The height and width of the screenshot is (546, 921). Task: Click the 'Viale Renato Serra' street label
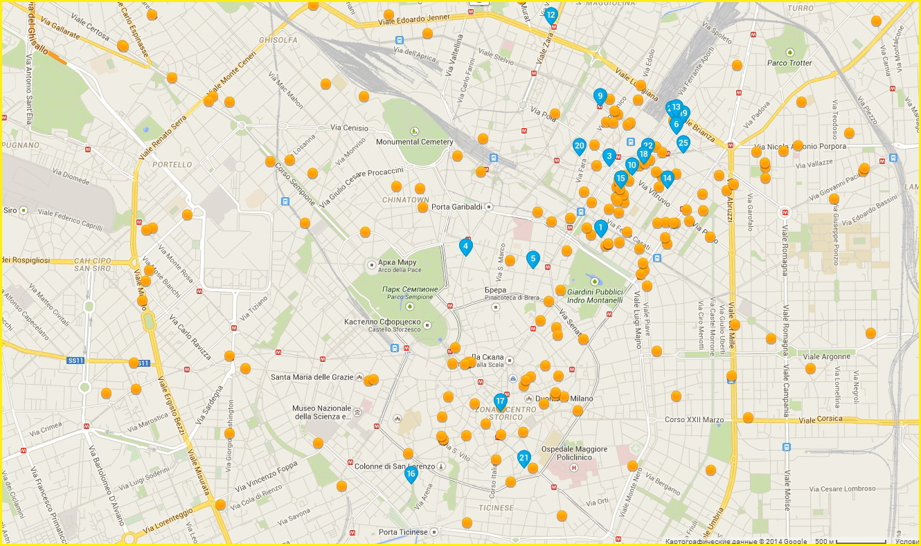tap(163, 138)
